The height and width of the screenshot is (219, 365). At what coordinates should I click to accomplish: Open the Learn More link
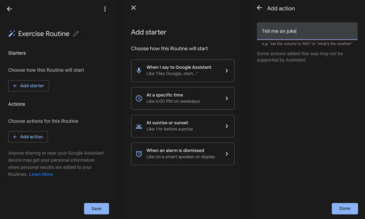point(41,175)
